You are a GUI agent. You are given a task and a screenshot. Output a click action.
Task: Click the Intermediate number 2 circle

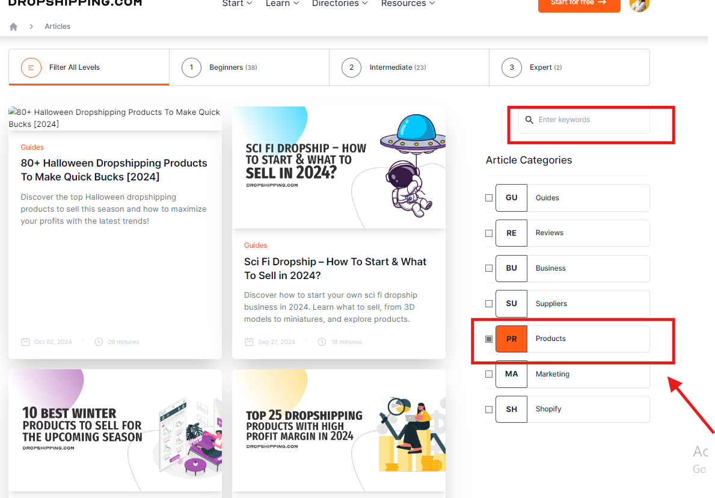click(351, 67)
